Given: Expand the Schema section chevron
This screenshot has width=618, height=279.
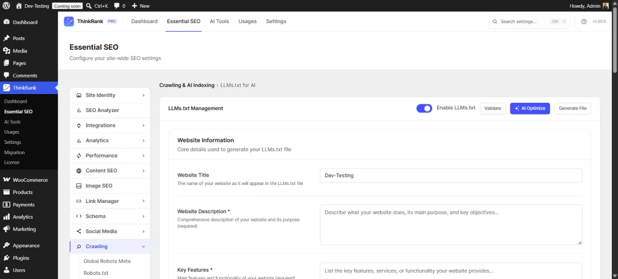Looking at the screenshot, I should pos(144,216).
